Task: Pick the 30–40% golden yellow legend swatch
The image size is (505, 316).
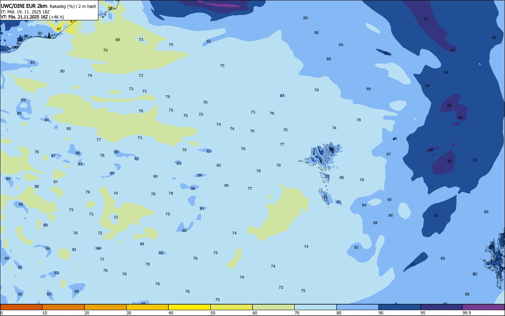Action: [x=147, y=307]
